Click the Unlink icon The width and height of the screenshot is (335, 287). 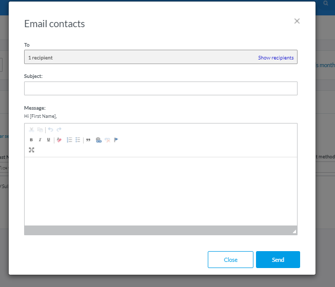pyautogui.click(x=107, y=140)
